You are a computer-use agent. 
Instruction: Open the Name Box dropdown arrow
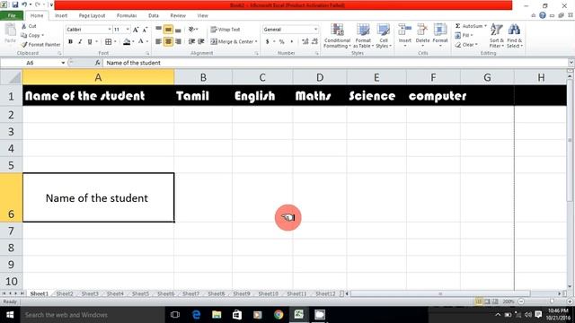63,63
